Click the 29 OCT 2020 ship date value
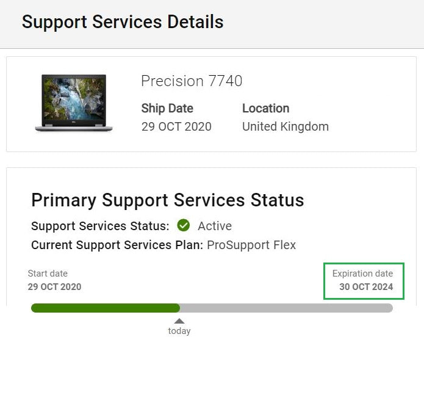This screenshot has height=417, width=424. (176, 126)
